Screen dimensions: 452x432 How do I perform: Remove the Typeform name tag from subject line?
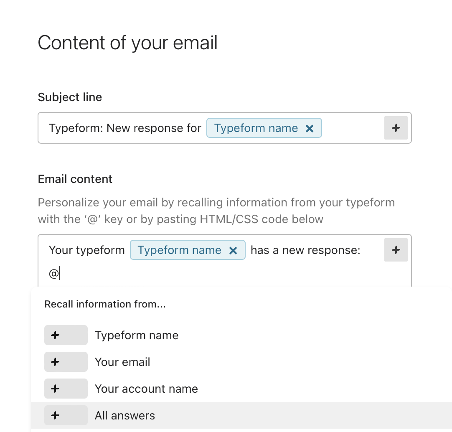point(310,128)
